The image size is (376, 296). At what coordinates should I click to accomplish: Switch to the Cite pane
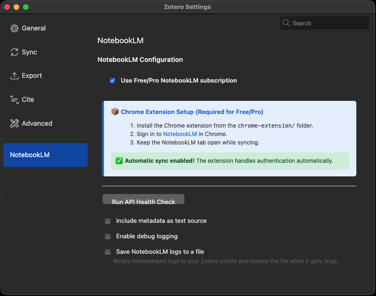(45, 99)
